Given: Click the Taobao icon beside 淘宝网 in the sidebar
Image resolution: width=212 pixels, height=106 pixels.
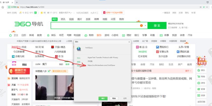Looking at the screenshot, I should (x=9, y=78).
